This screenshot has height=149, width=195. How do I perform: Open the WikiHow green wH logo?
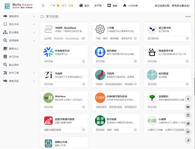click(x=48, y=98)
